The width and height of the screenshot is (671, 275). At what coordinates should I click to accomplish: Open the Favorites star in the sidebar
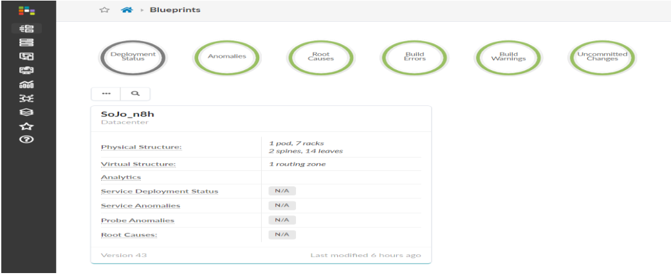27,127
